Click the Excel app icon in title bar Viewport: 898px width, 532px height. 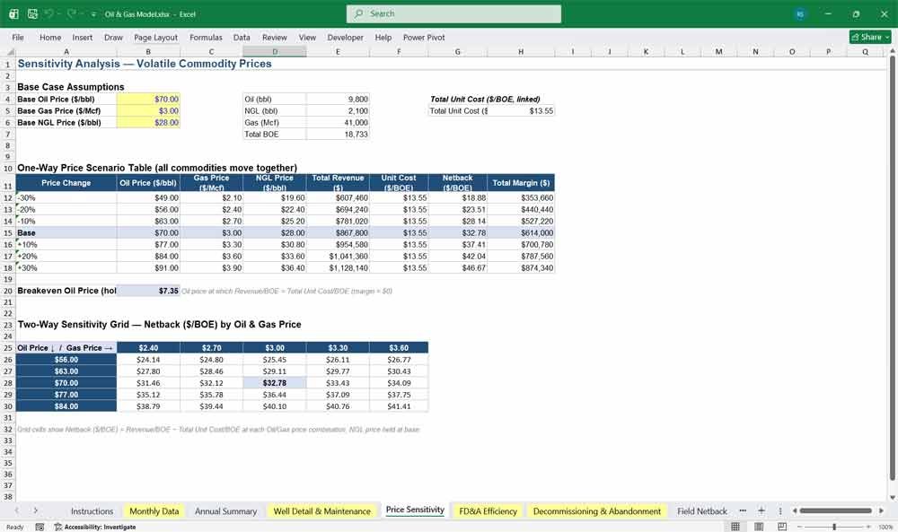[x=13, y=13]
